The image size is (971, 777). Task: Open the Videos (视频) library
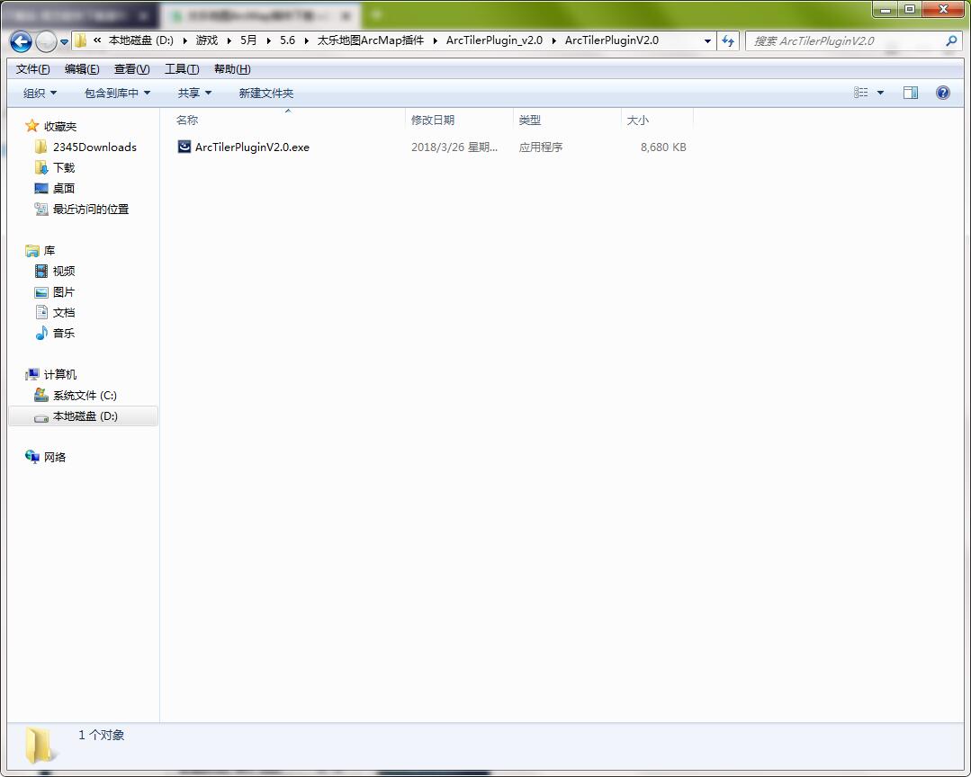pyautogui.click(x=63, y=271)
